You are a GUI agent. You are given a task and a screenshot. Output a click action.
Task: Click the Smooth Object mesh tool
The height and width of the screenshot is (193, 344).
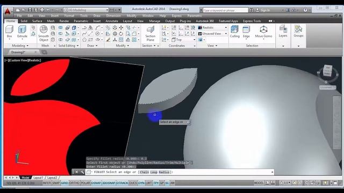click(44, 33)
